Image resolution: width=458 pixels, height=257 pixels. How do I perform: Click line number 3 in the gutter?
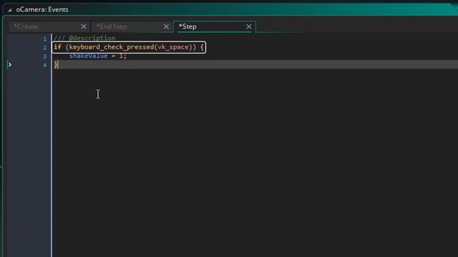pos(44,56)
